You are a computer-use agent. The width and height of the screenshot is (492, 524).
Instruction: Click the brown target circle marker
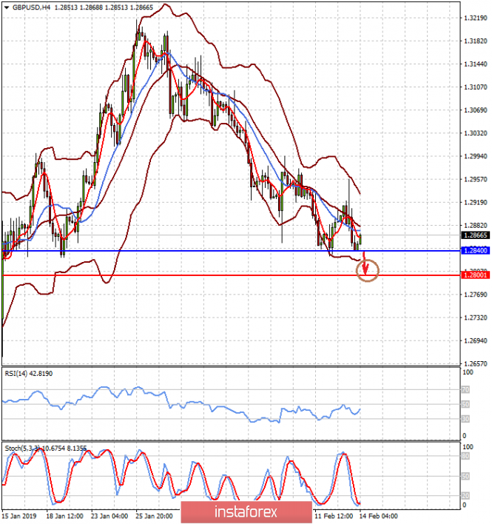(x=368, y=271)
